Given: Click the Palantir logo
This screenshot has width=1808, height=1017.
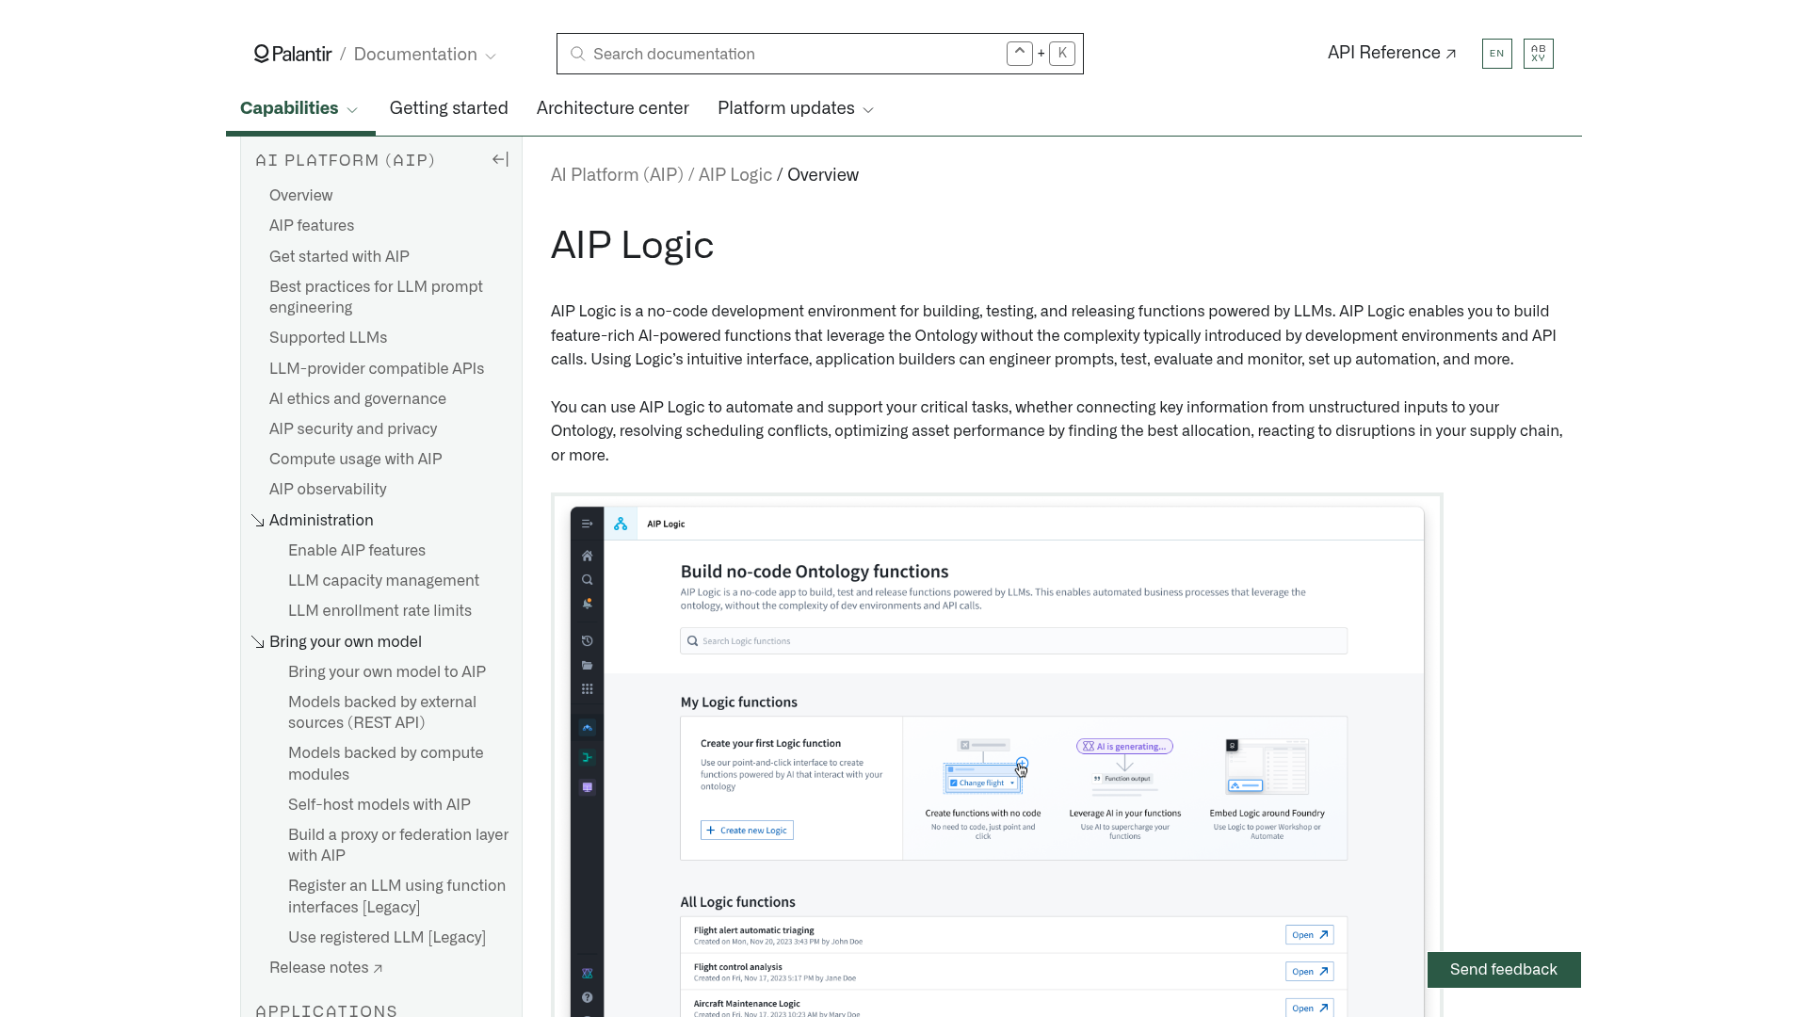Looking at the screenshot, I should click(293, 54).
